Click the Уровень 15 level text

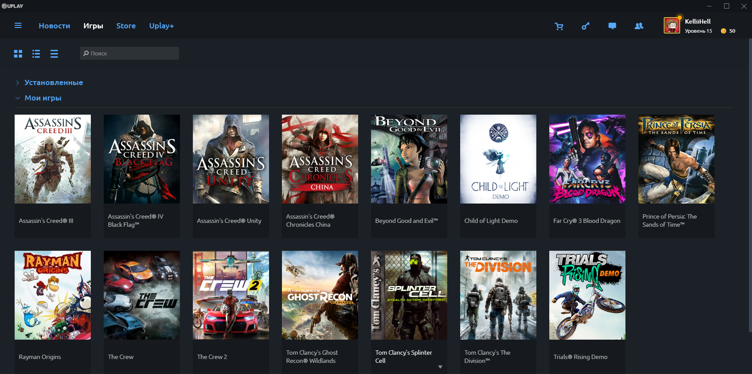pos(699,31)
